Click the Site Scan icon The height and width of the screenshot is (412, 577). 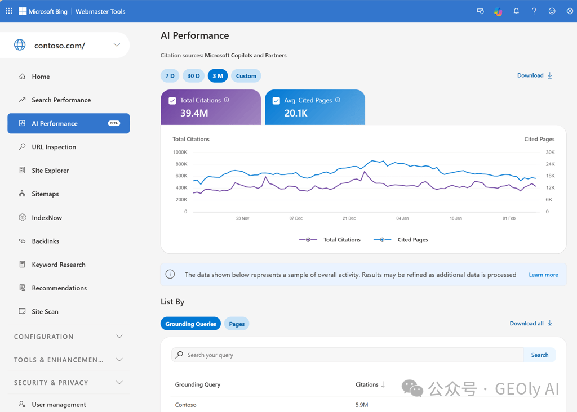click(x=22, y=311)
